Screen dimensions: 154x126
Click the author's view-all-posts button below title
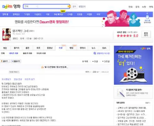(14, 72)
